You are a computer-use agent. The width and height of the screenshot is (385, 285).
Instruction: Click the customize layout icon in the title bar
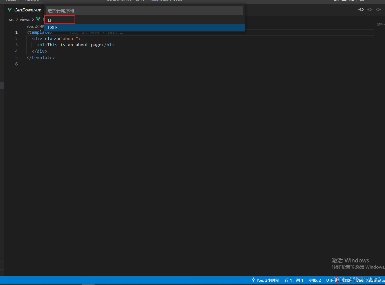362,1
